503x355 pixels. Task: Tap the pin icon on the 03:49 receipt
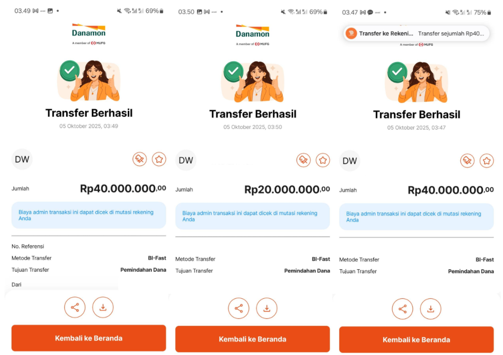coord(139,159)
